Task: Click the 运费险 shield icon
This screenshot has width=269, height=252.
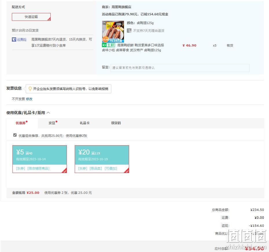Action: (x=14, y=40)
